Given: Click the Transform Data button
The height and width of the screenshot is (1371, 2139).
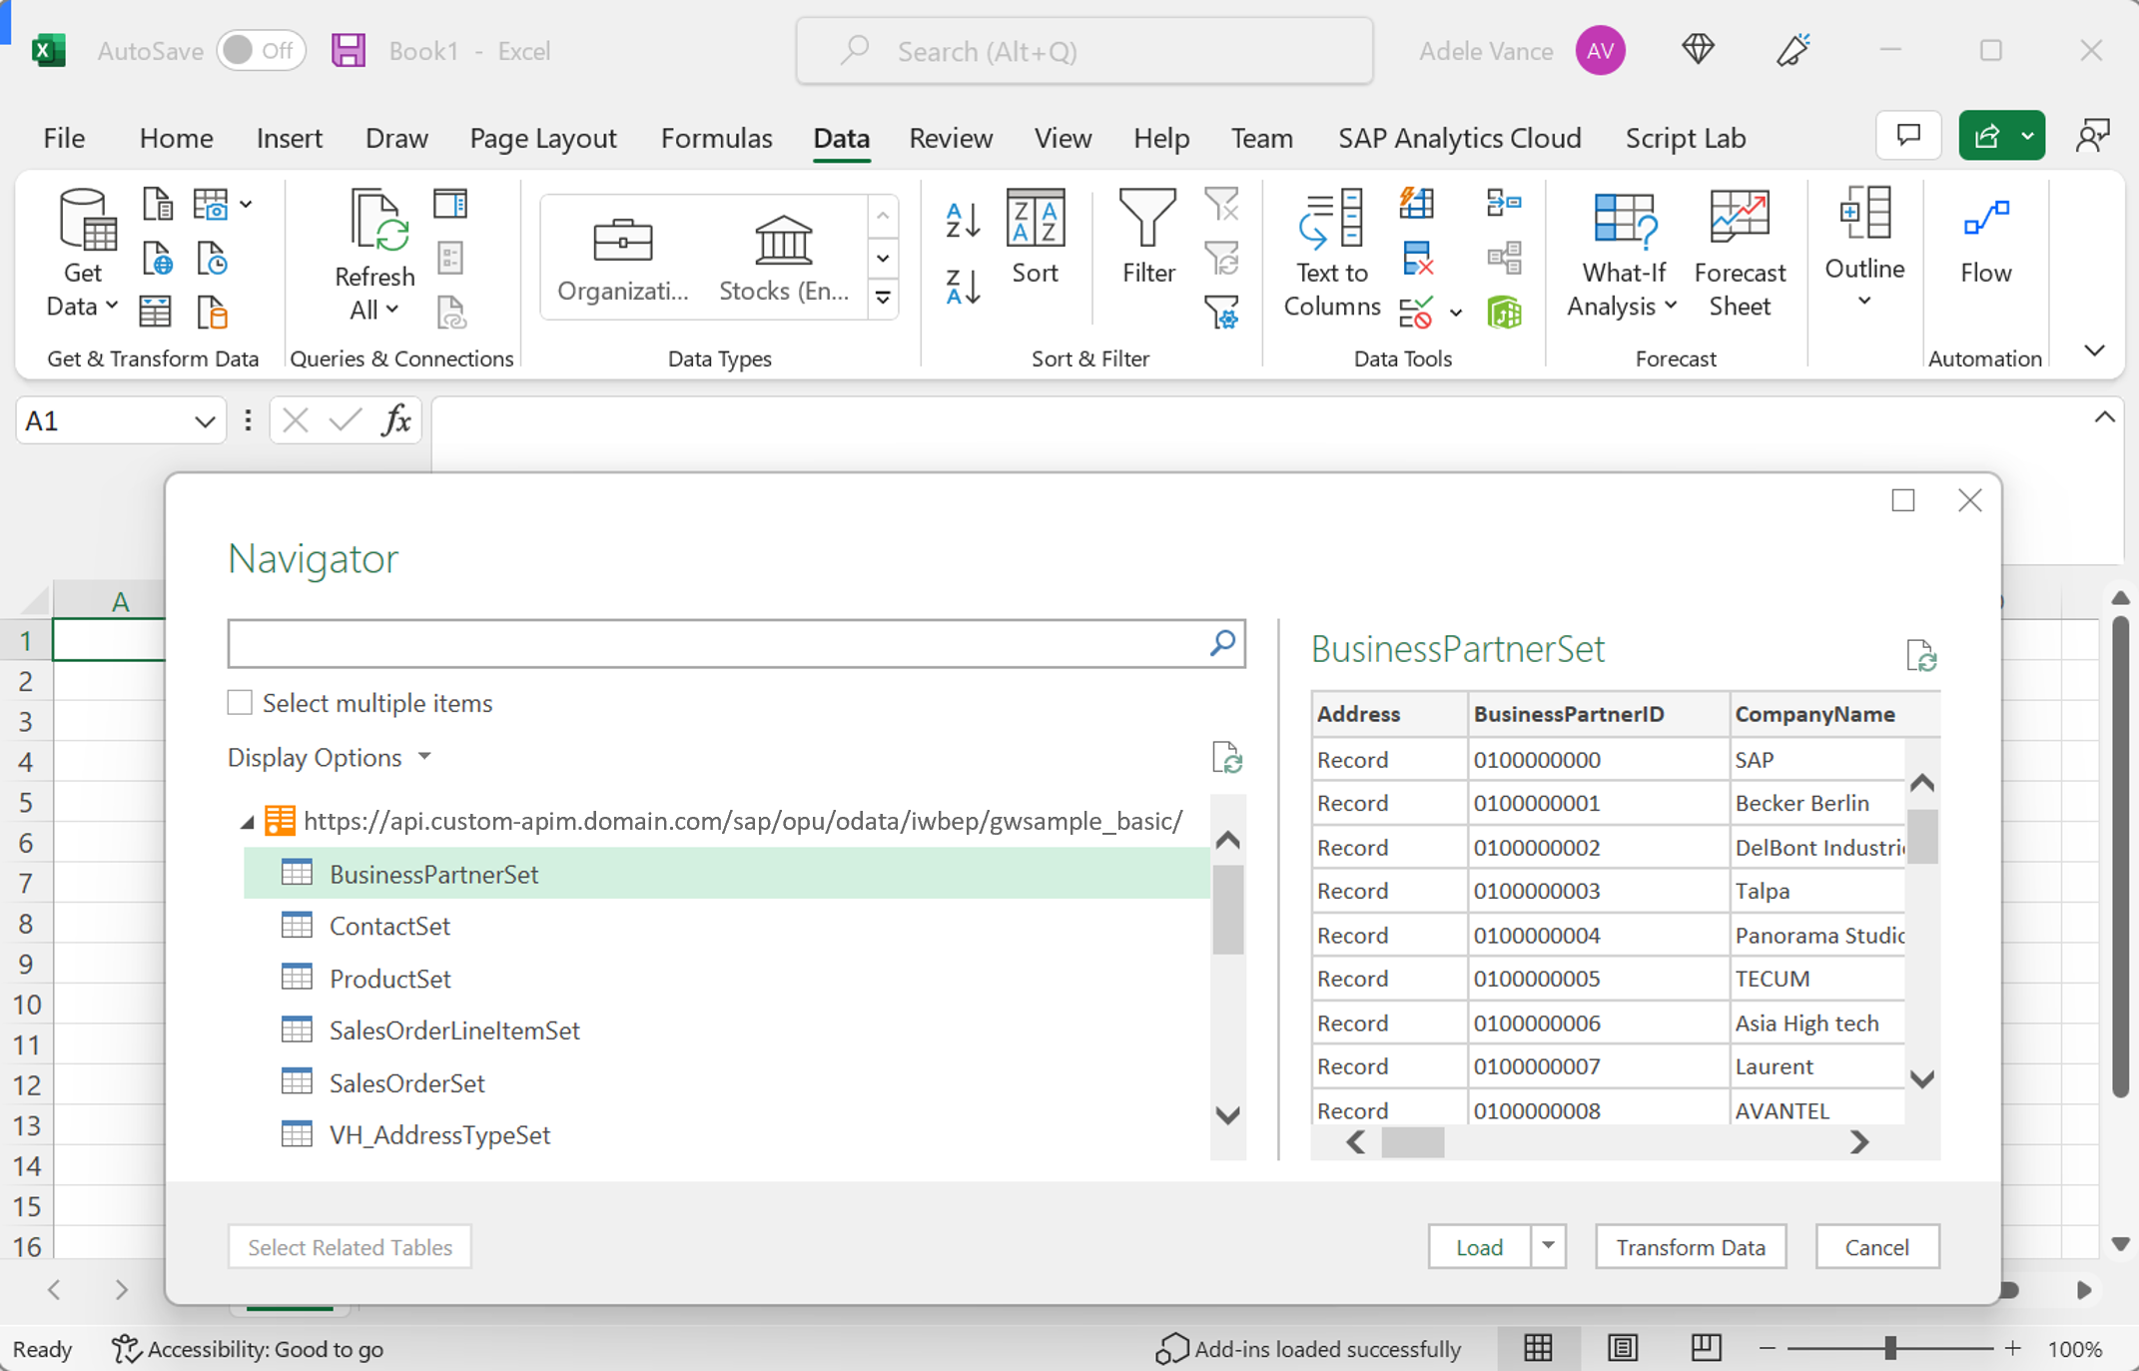Looking at the screenshot, I should click(x=1689, y=1246).
